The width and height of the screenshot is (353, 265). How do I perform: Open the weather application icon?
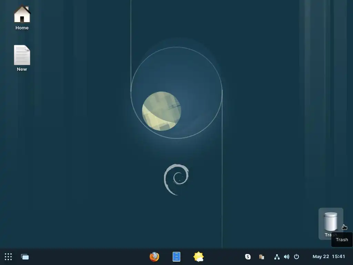point(198,257)
